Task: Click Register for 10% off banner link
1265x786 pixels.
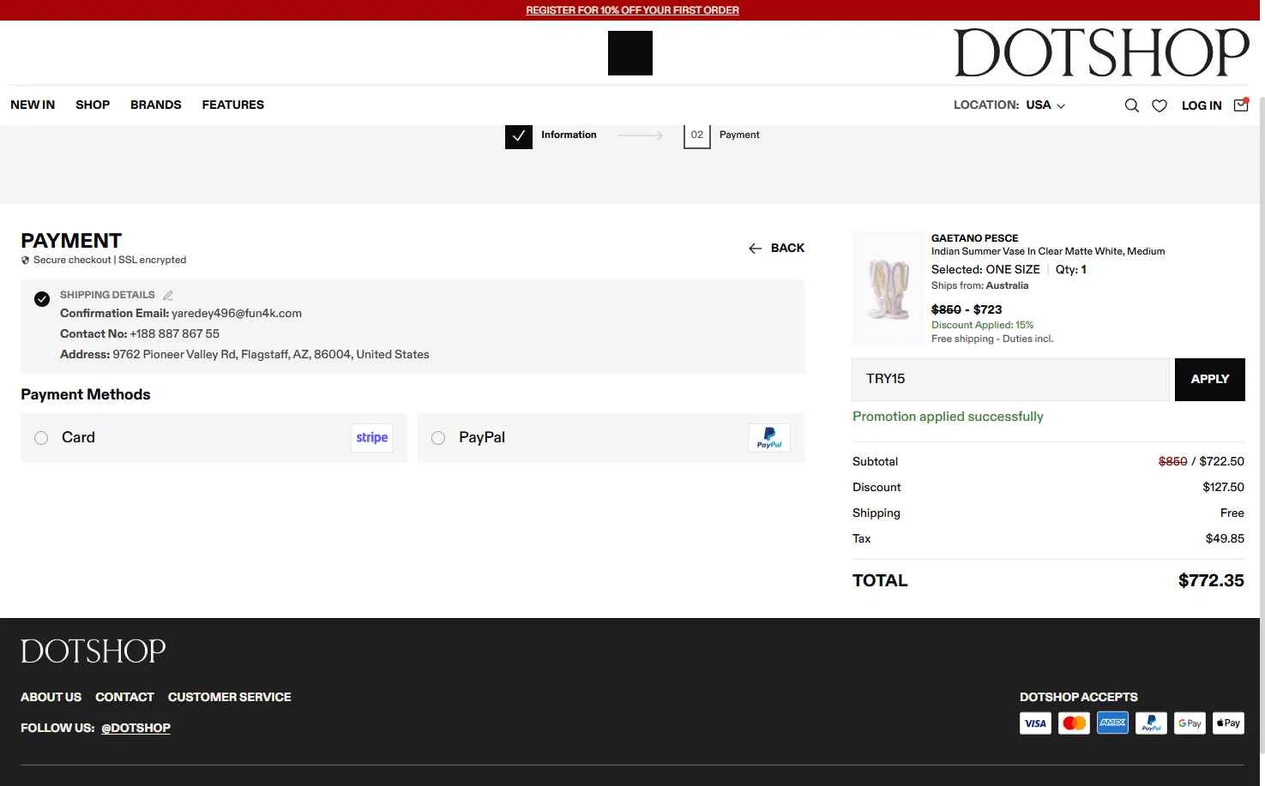Action: (x=632, y=10)
